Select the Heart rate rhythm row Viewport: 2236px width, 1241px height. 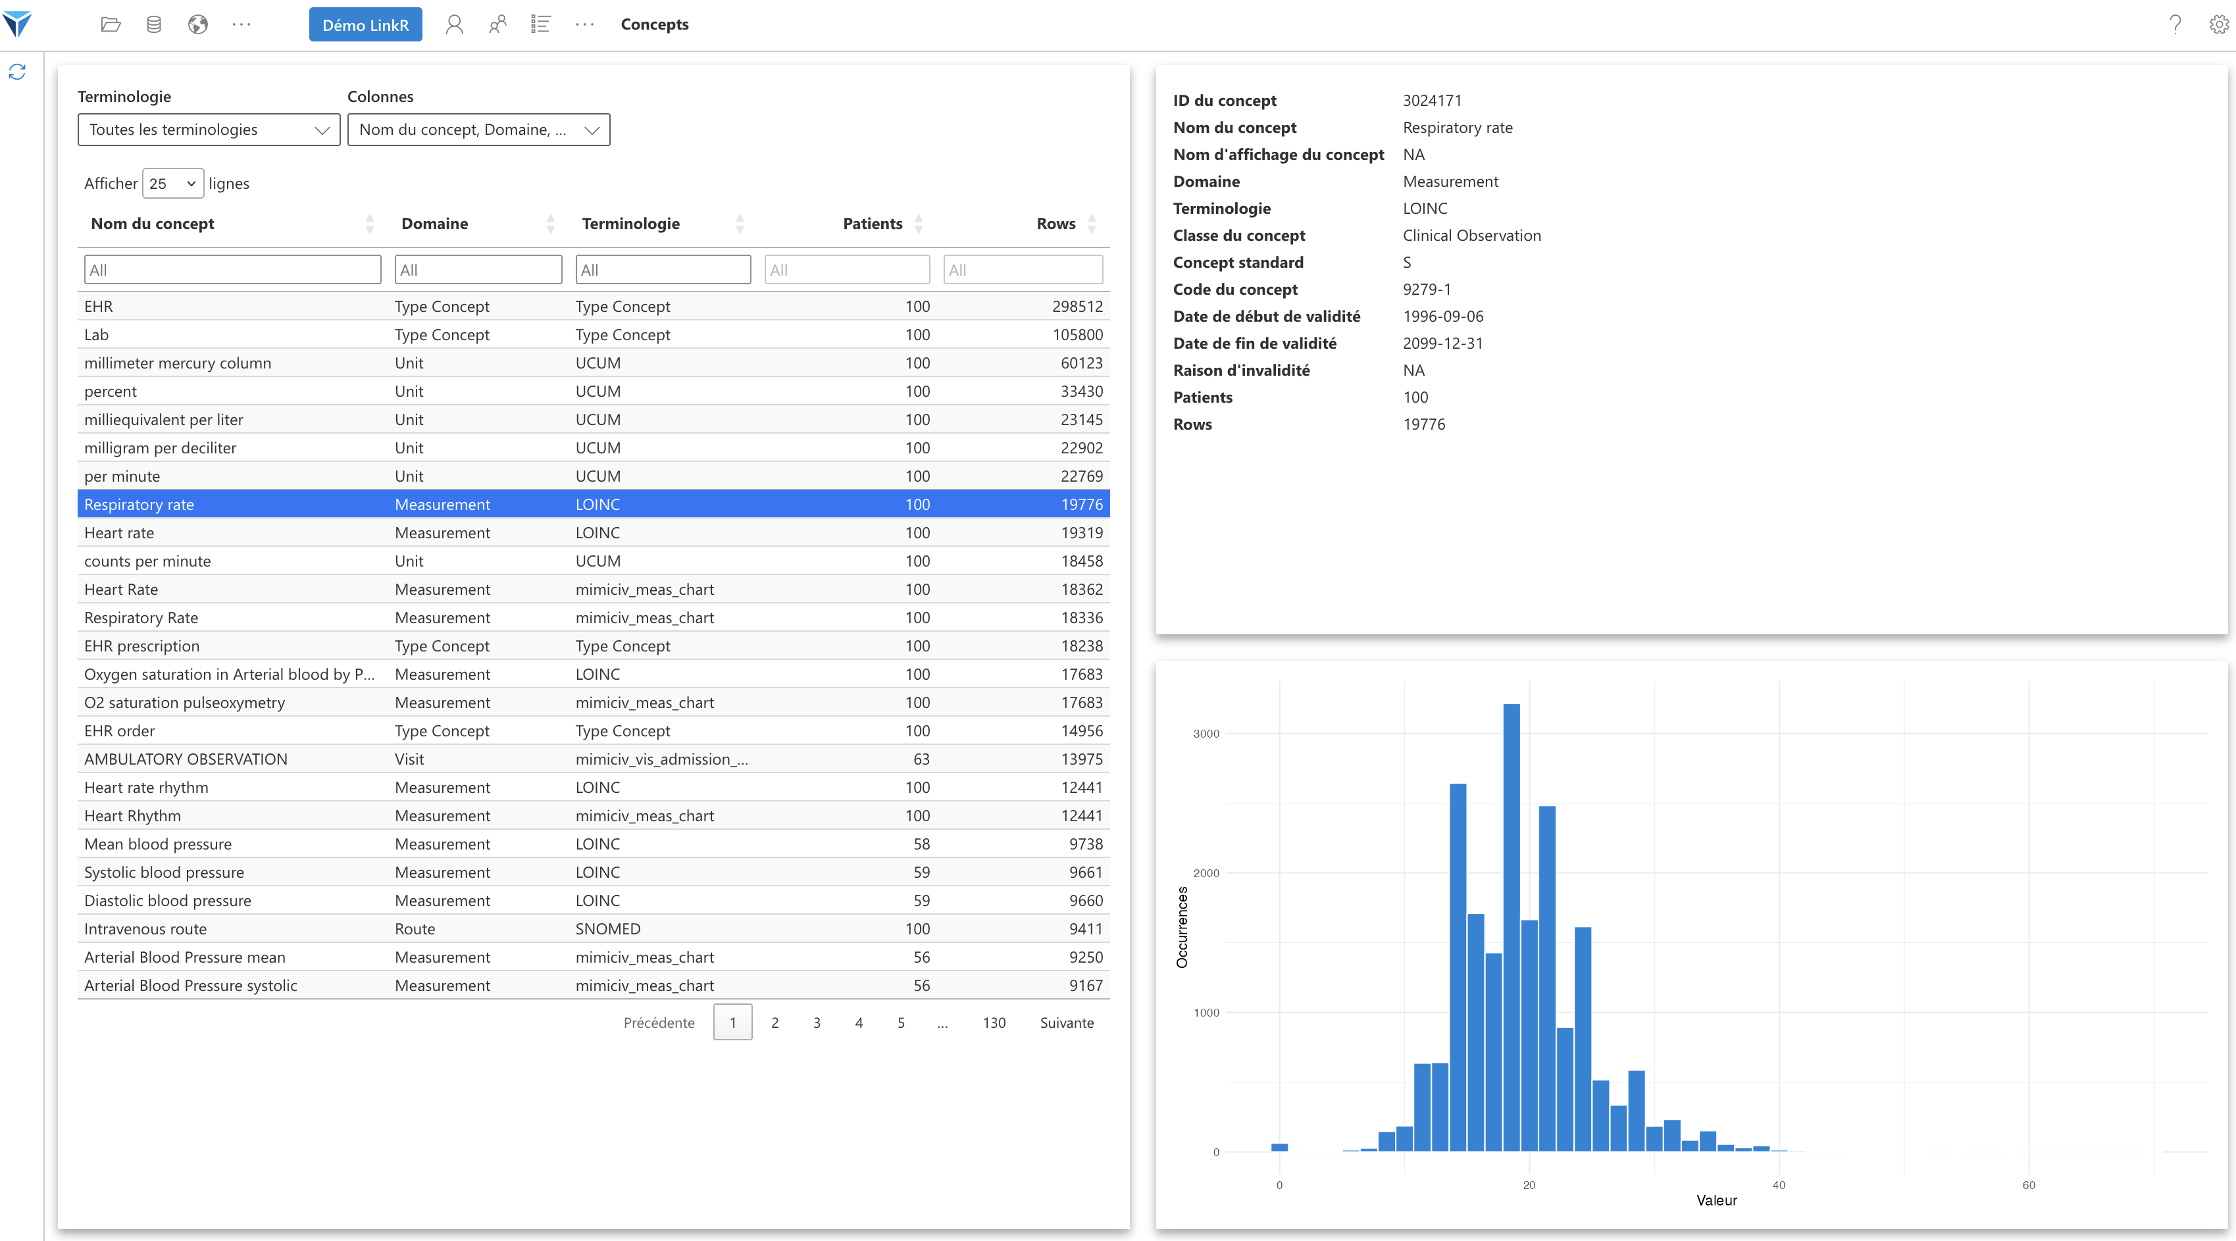click(594, 787)
